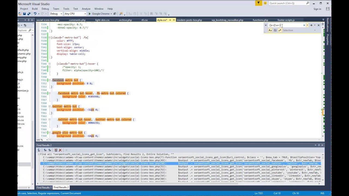Open the browser link refresh icon
The height and width of the screenshot is (196, 349).
(x=115, y=14)
